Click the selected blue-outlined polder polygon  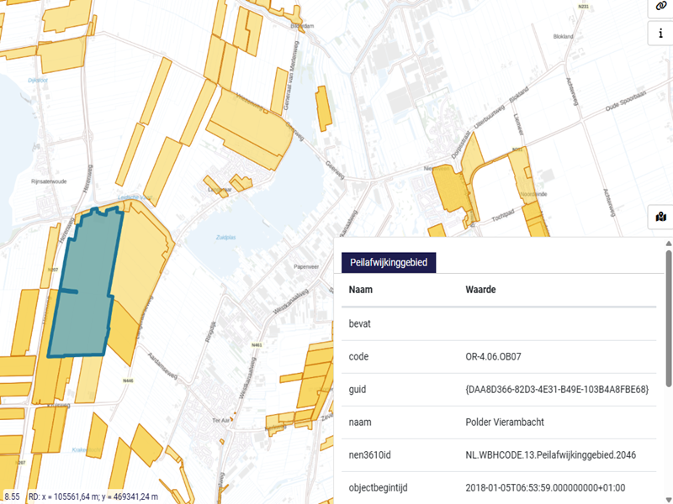(x=84, y=286)
